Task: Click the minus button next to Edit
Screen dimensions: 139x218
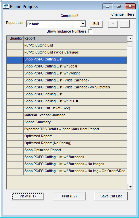Action: (x=125, y=24)
